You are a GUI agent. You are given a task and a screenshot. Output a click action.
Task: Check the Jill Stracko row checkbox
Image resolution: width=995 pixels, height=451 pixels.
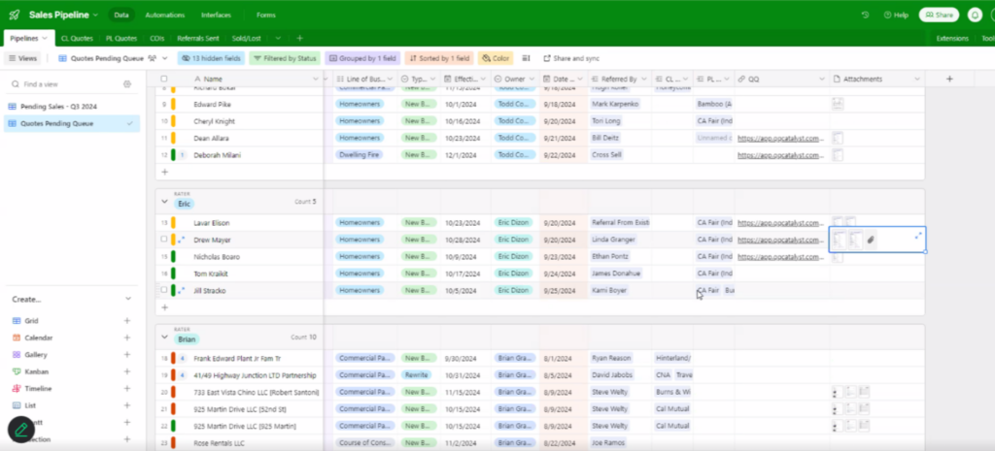coord(163,290)
